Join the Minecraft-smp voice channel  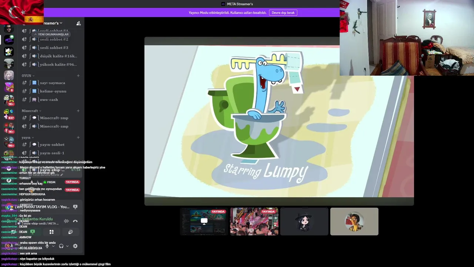51,126
